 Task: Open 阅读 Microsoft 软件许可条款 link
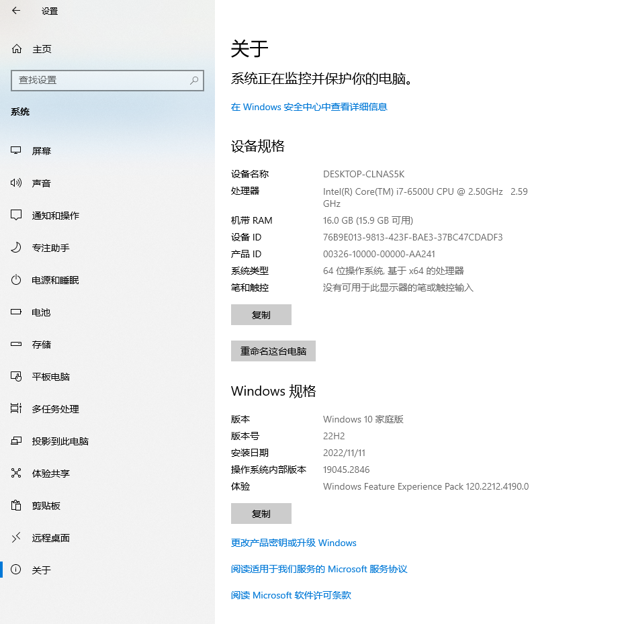[x=292, y=595]
